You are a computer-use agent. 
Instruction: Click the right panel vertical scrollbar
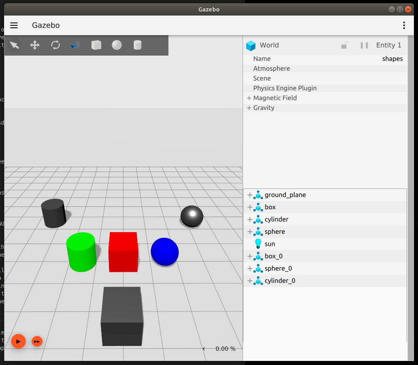tap(411, 198)
